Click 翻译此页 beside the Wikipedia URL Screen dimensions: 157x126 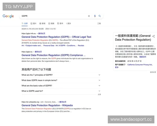coord(63,102)
